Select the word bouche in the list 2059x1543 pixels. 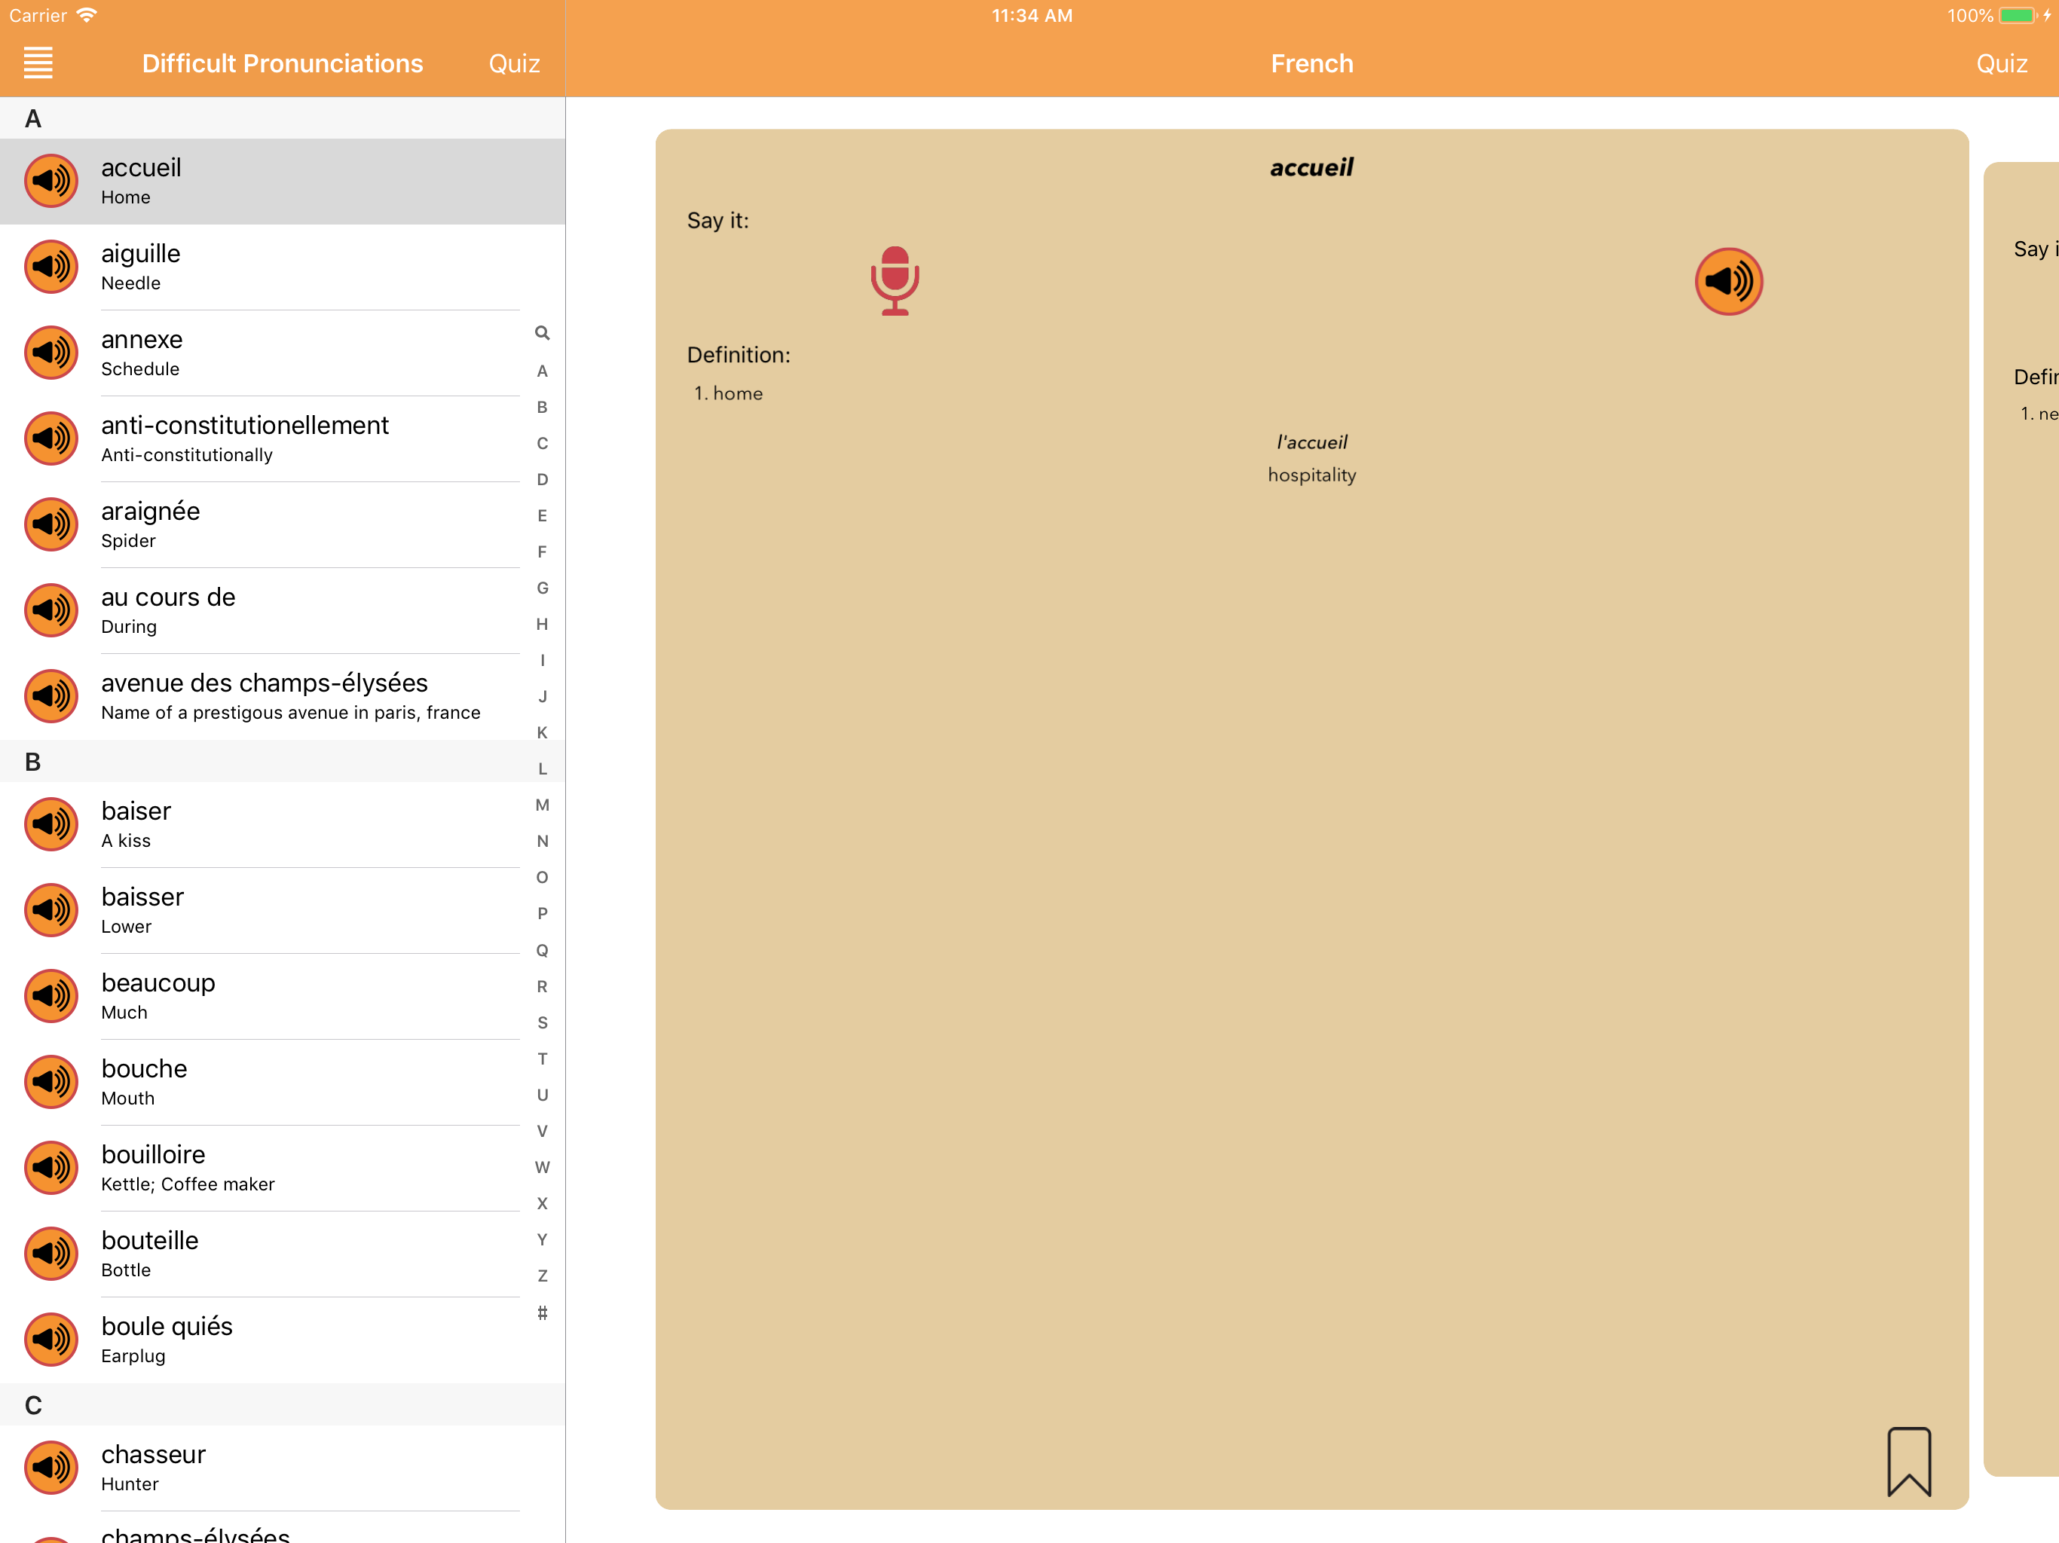(282, 1083)
